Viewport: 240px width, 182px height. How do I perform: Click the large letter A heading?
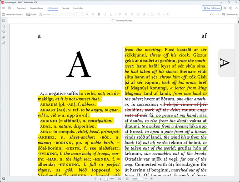tap(79, 64)
